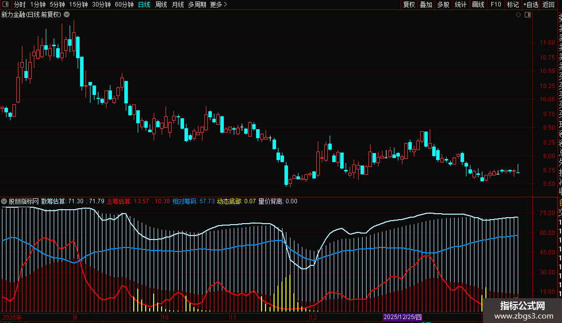Open the 画线 drawing tools
Viewport: 562px width, 323px height.
click(x=478, y=5)
